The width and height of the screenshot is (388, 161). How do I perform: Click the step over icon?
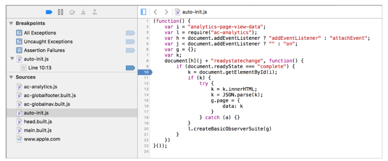[72, 12]
